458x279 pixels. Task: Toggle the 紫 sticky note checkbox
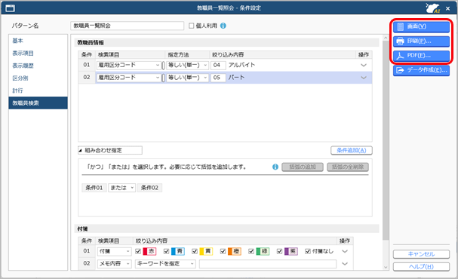coord(279,251)
